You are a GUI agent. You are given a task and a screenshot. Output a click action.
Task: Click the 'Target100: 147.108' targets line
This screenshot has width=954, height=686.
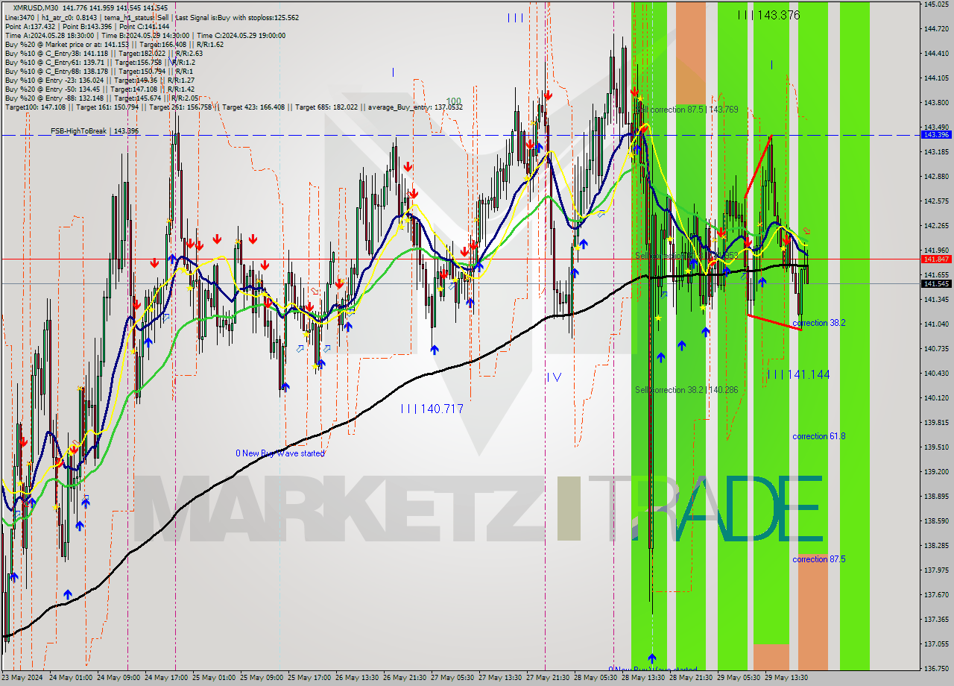tap(234, 107)
